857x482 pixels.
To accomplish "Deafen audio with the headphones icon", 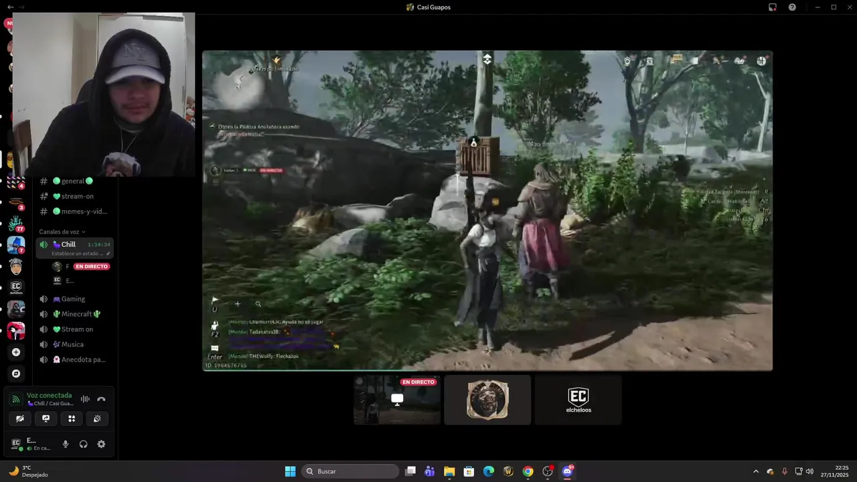I will coord(84,444).
